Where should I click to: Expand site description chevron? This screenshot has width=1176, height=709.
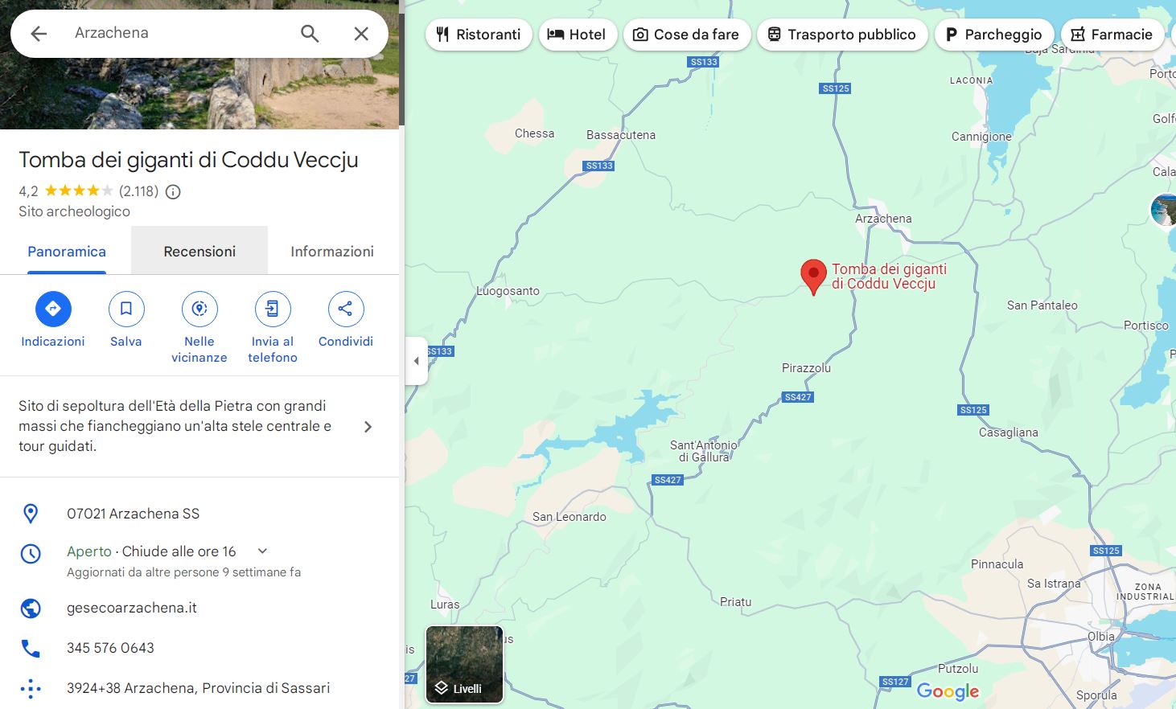click(368, 427)
